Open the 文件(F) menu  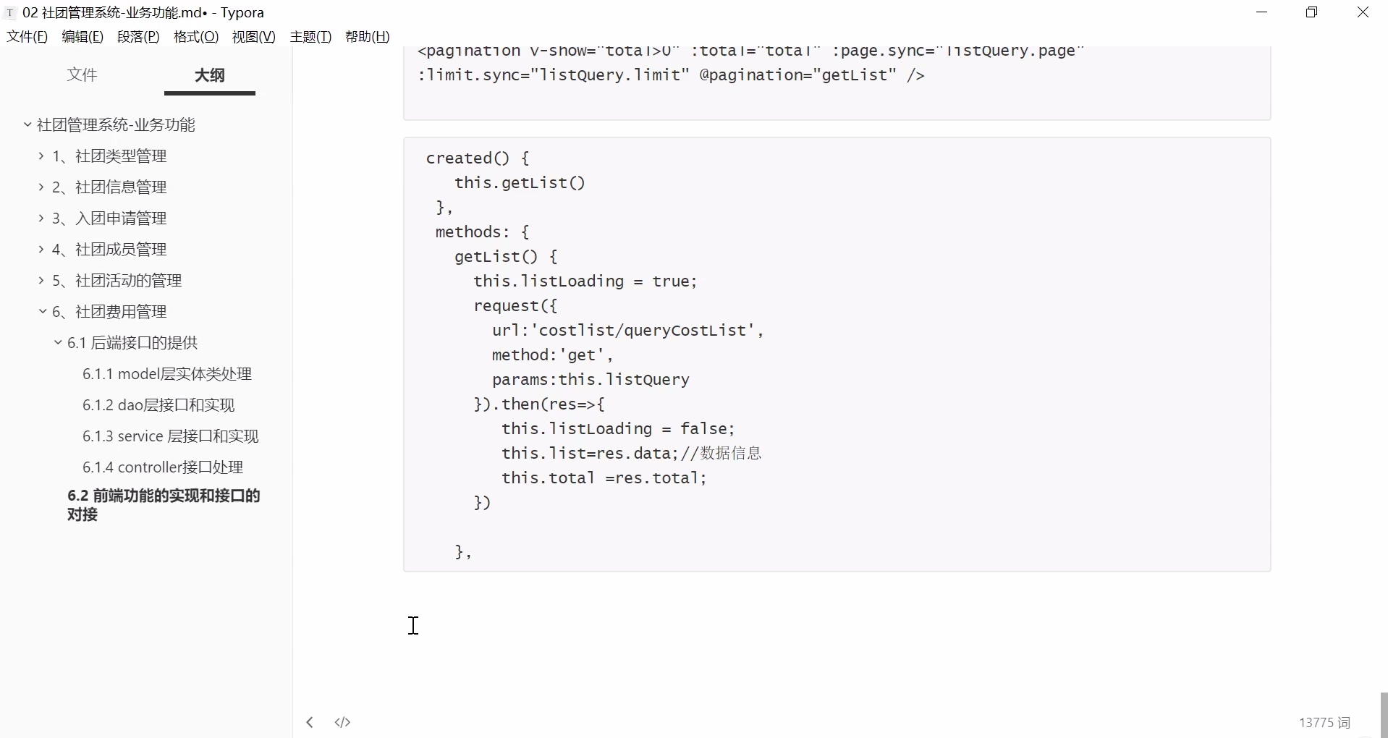tap(27, 37)
